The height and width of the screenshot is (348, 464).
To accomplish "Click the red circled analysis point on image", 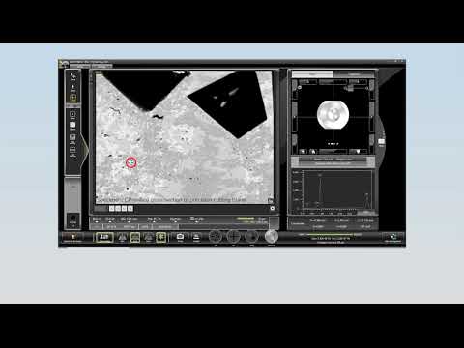I will coord(130,162).
